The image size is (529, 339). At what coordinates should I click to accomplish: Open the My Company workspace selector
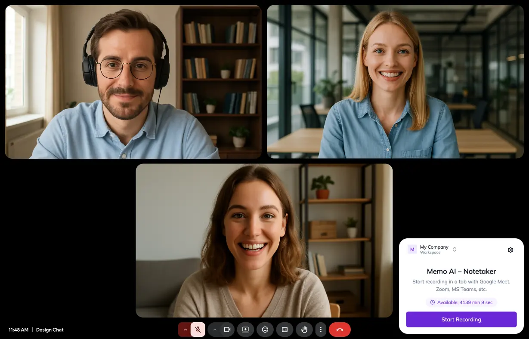(x=455, y=249)
